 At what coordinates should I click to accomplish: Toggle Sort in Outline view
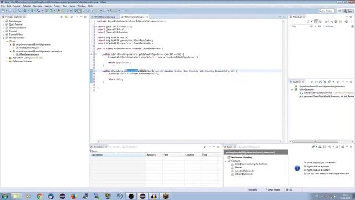(x=321, y=82)
